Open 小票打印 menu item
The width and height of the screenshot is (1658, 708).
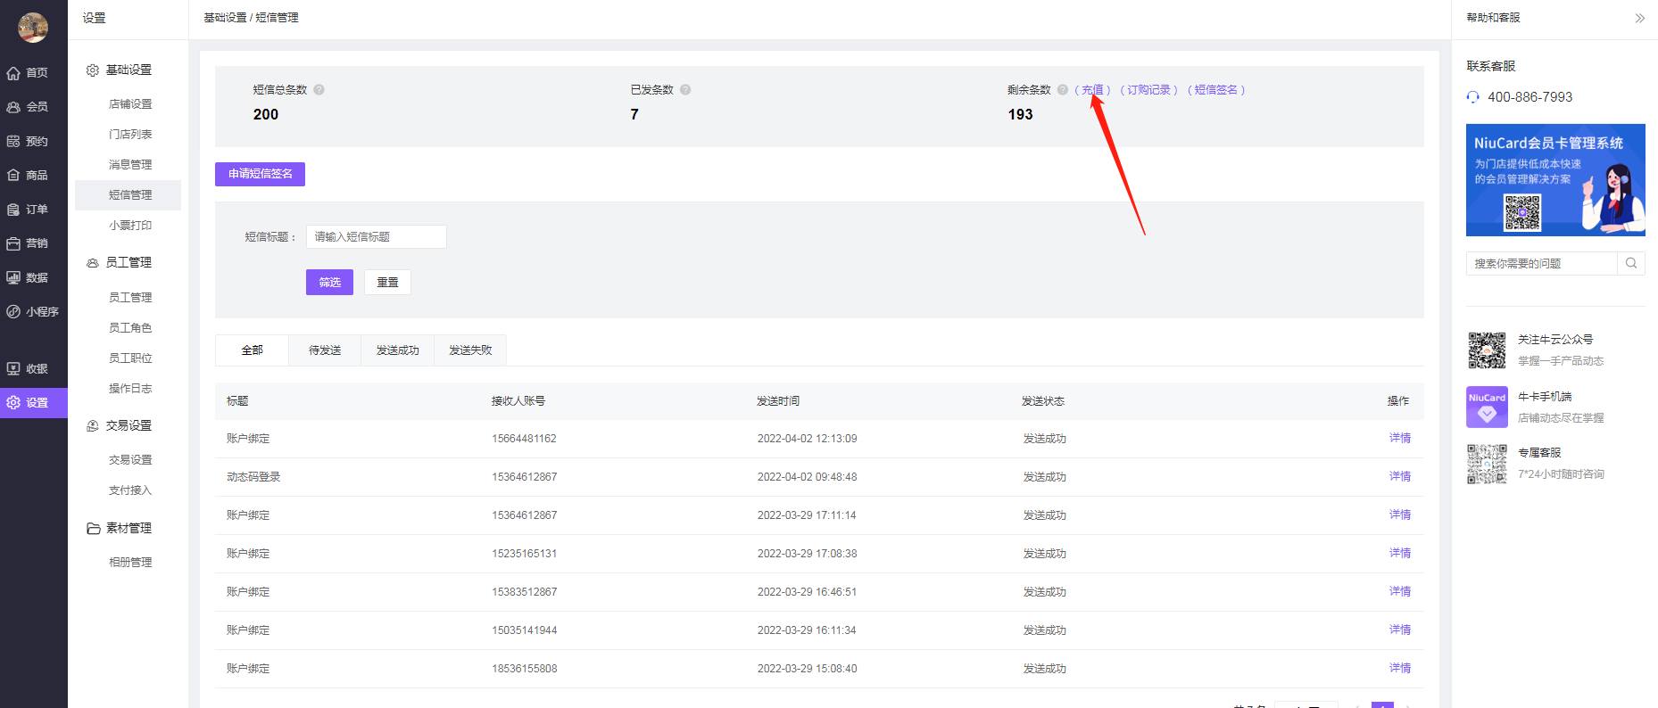[130, 226]
